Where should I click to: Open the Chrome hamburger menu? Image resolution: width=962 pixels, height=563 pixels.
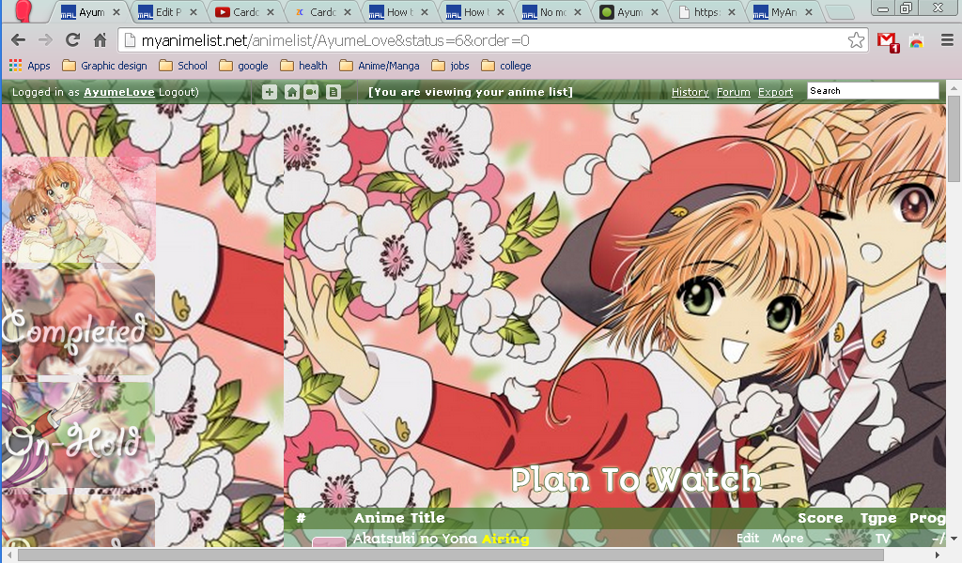click(x=947, y=40)
